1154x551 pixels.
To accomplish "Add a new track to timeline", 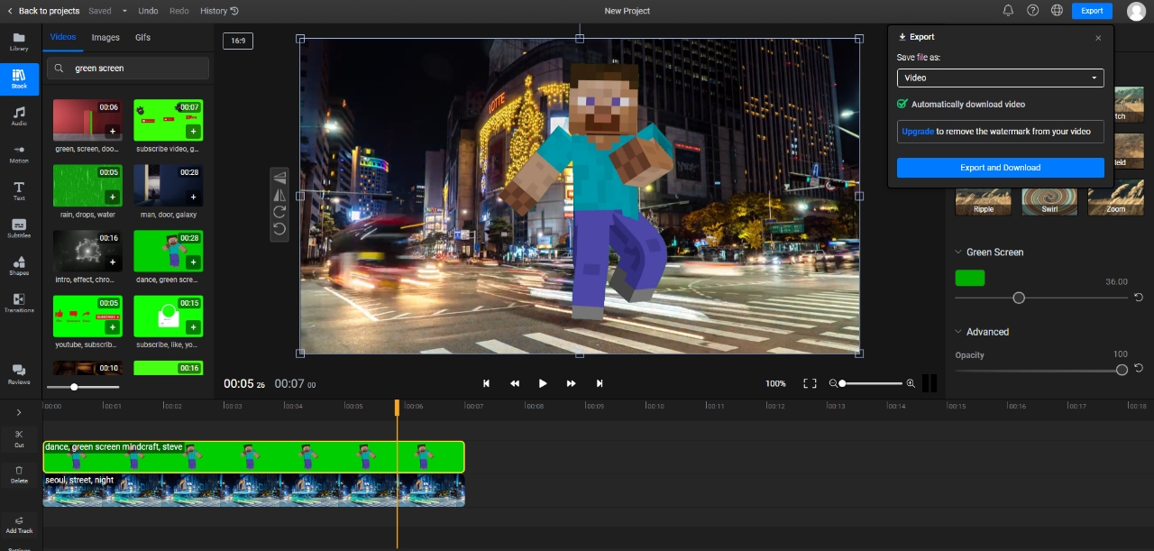I will point(19,525).
